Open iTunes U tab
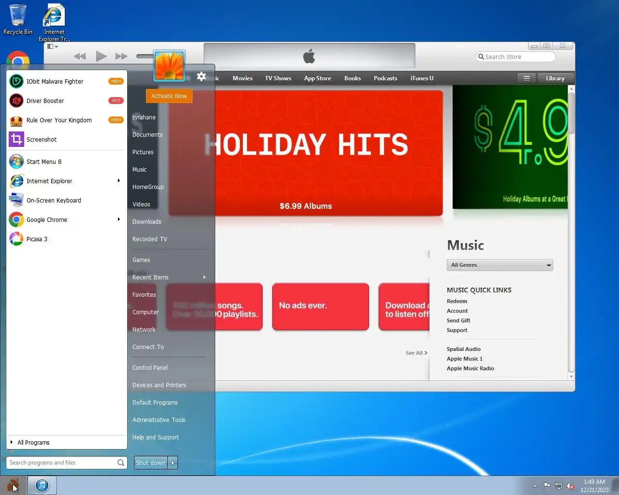Viewport: 619px width, 495px height. [x=422, y=78]
